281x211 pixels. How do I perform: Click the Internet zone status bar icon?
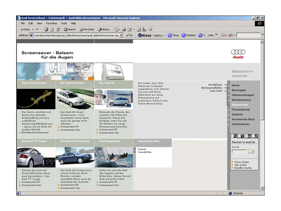tap(230, 193)
